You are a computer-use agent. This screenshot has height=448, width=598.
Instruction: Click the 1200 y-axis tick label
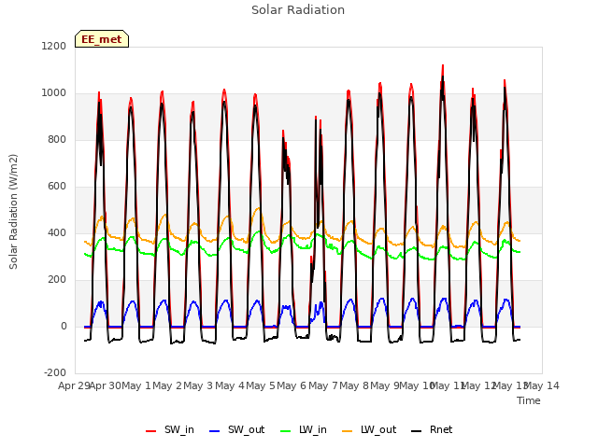[54, 46]
